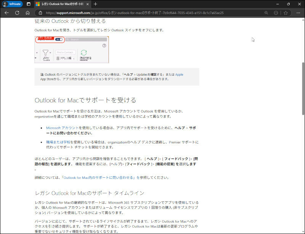Select the レガシ Outlook for Mac support tab
This screenshot has height=234, width=305.
[62, 4]
